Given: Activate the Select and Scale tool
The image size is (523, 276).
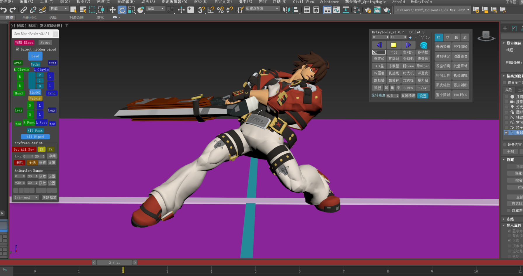Looking at the screenshot, I should (x=131, y=10).
